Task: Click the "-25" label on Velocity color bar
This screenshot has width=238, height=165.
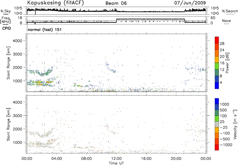Action: 223,127
